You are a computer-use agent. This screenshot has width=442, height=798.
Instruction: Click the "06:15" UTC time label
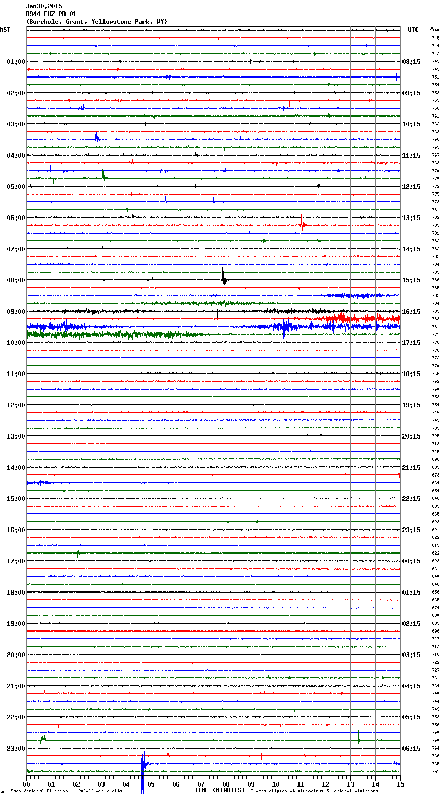(x=411, y=749)
